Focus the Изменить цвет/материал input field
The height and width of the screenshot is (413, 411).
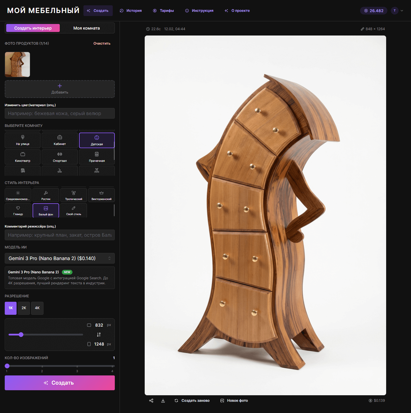(60, 113)
